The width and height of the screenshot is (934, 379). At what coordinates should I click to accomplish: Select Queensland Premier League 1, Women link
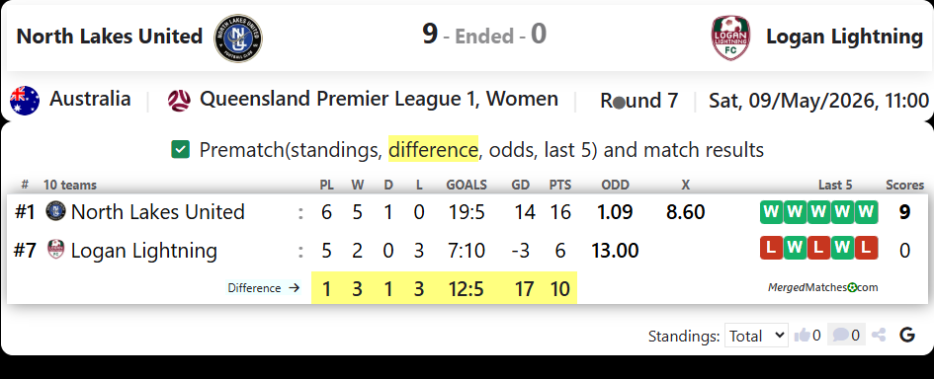pos(379,99)
